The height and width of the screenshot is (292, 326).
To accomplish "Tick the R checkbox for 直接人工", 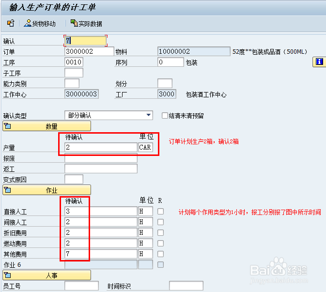I will coord(160,211).
